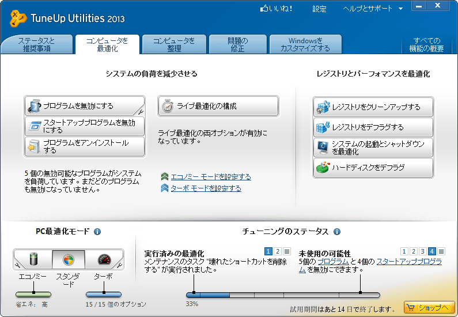This screenshot has height=317, width=458.
Task: Click the shopping cart icon on ショップへ
Action: tap(411, 308)
